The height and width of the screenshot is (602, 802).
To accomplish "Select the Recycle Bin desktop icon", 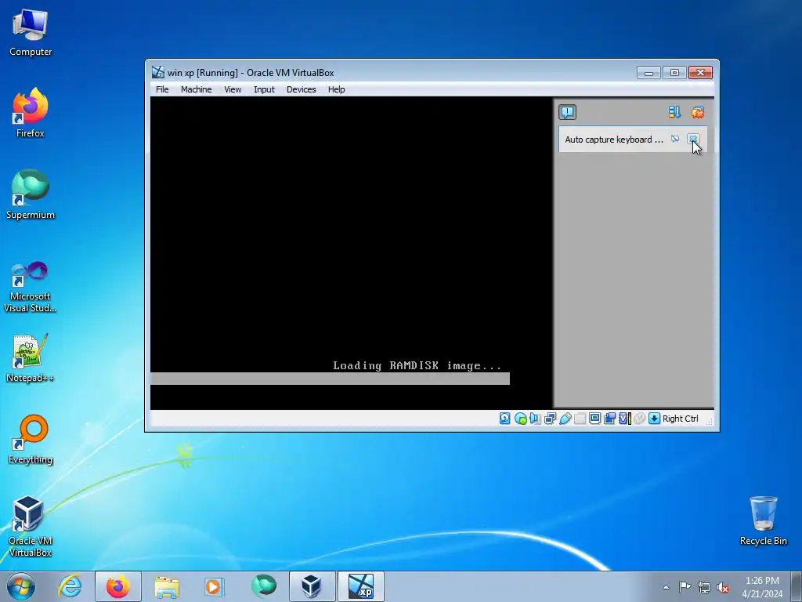I will [x=763, y=521].
